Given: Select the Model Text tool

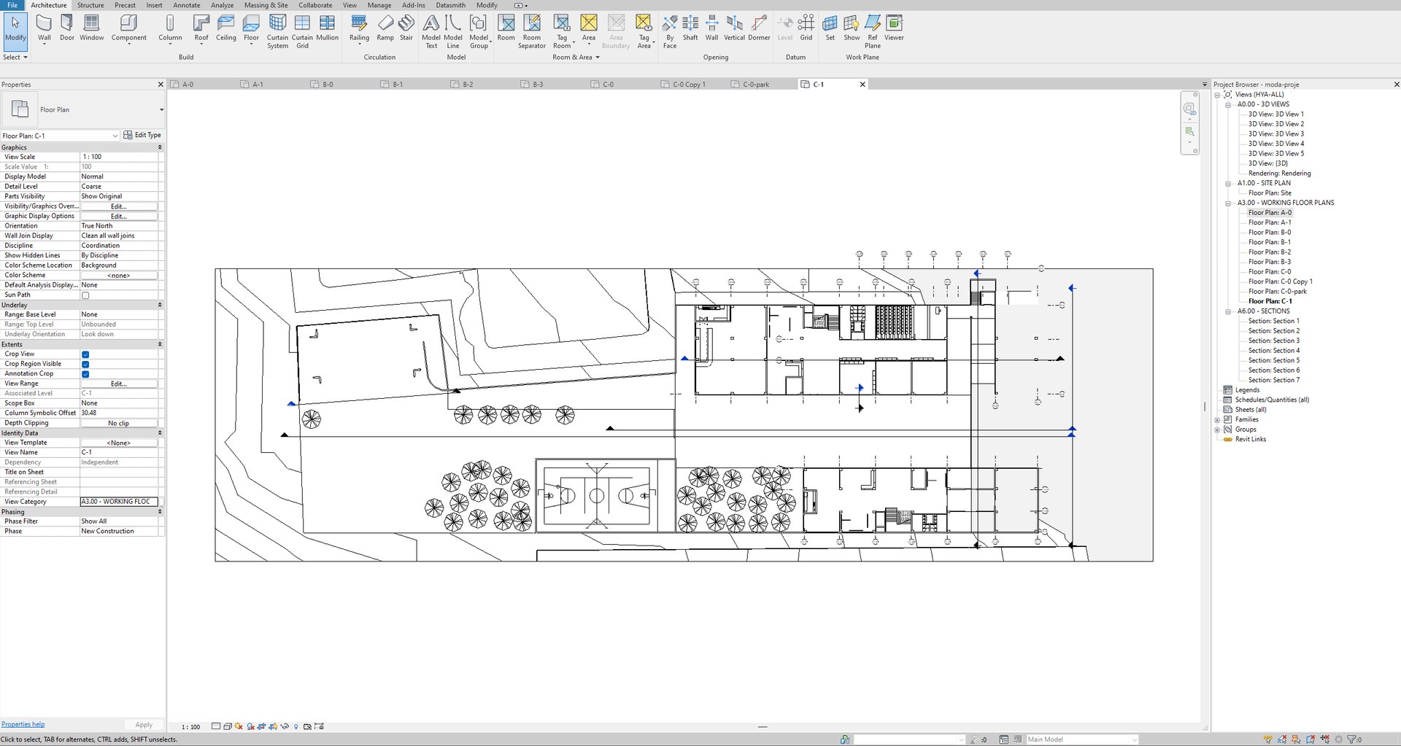Looking at the screenshot, I should 431,31.
